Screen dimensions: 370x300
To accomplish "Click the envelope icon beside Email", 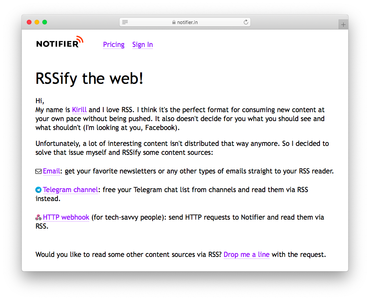I will click(x=38, y=172).
